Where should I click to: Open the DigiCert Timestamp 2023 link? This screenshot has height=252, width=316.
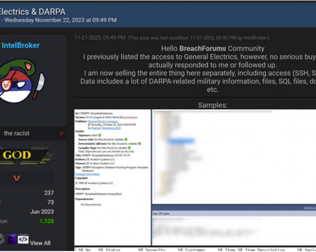point(106,128)
